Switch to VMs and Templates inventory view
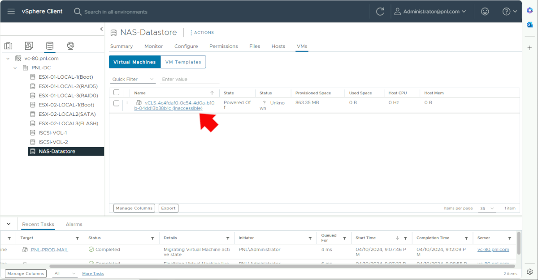 tap(29, 46)
